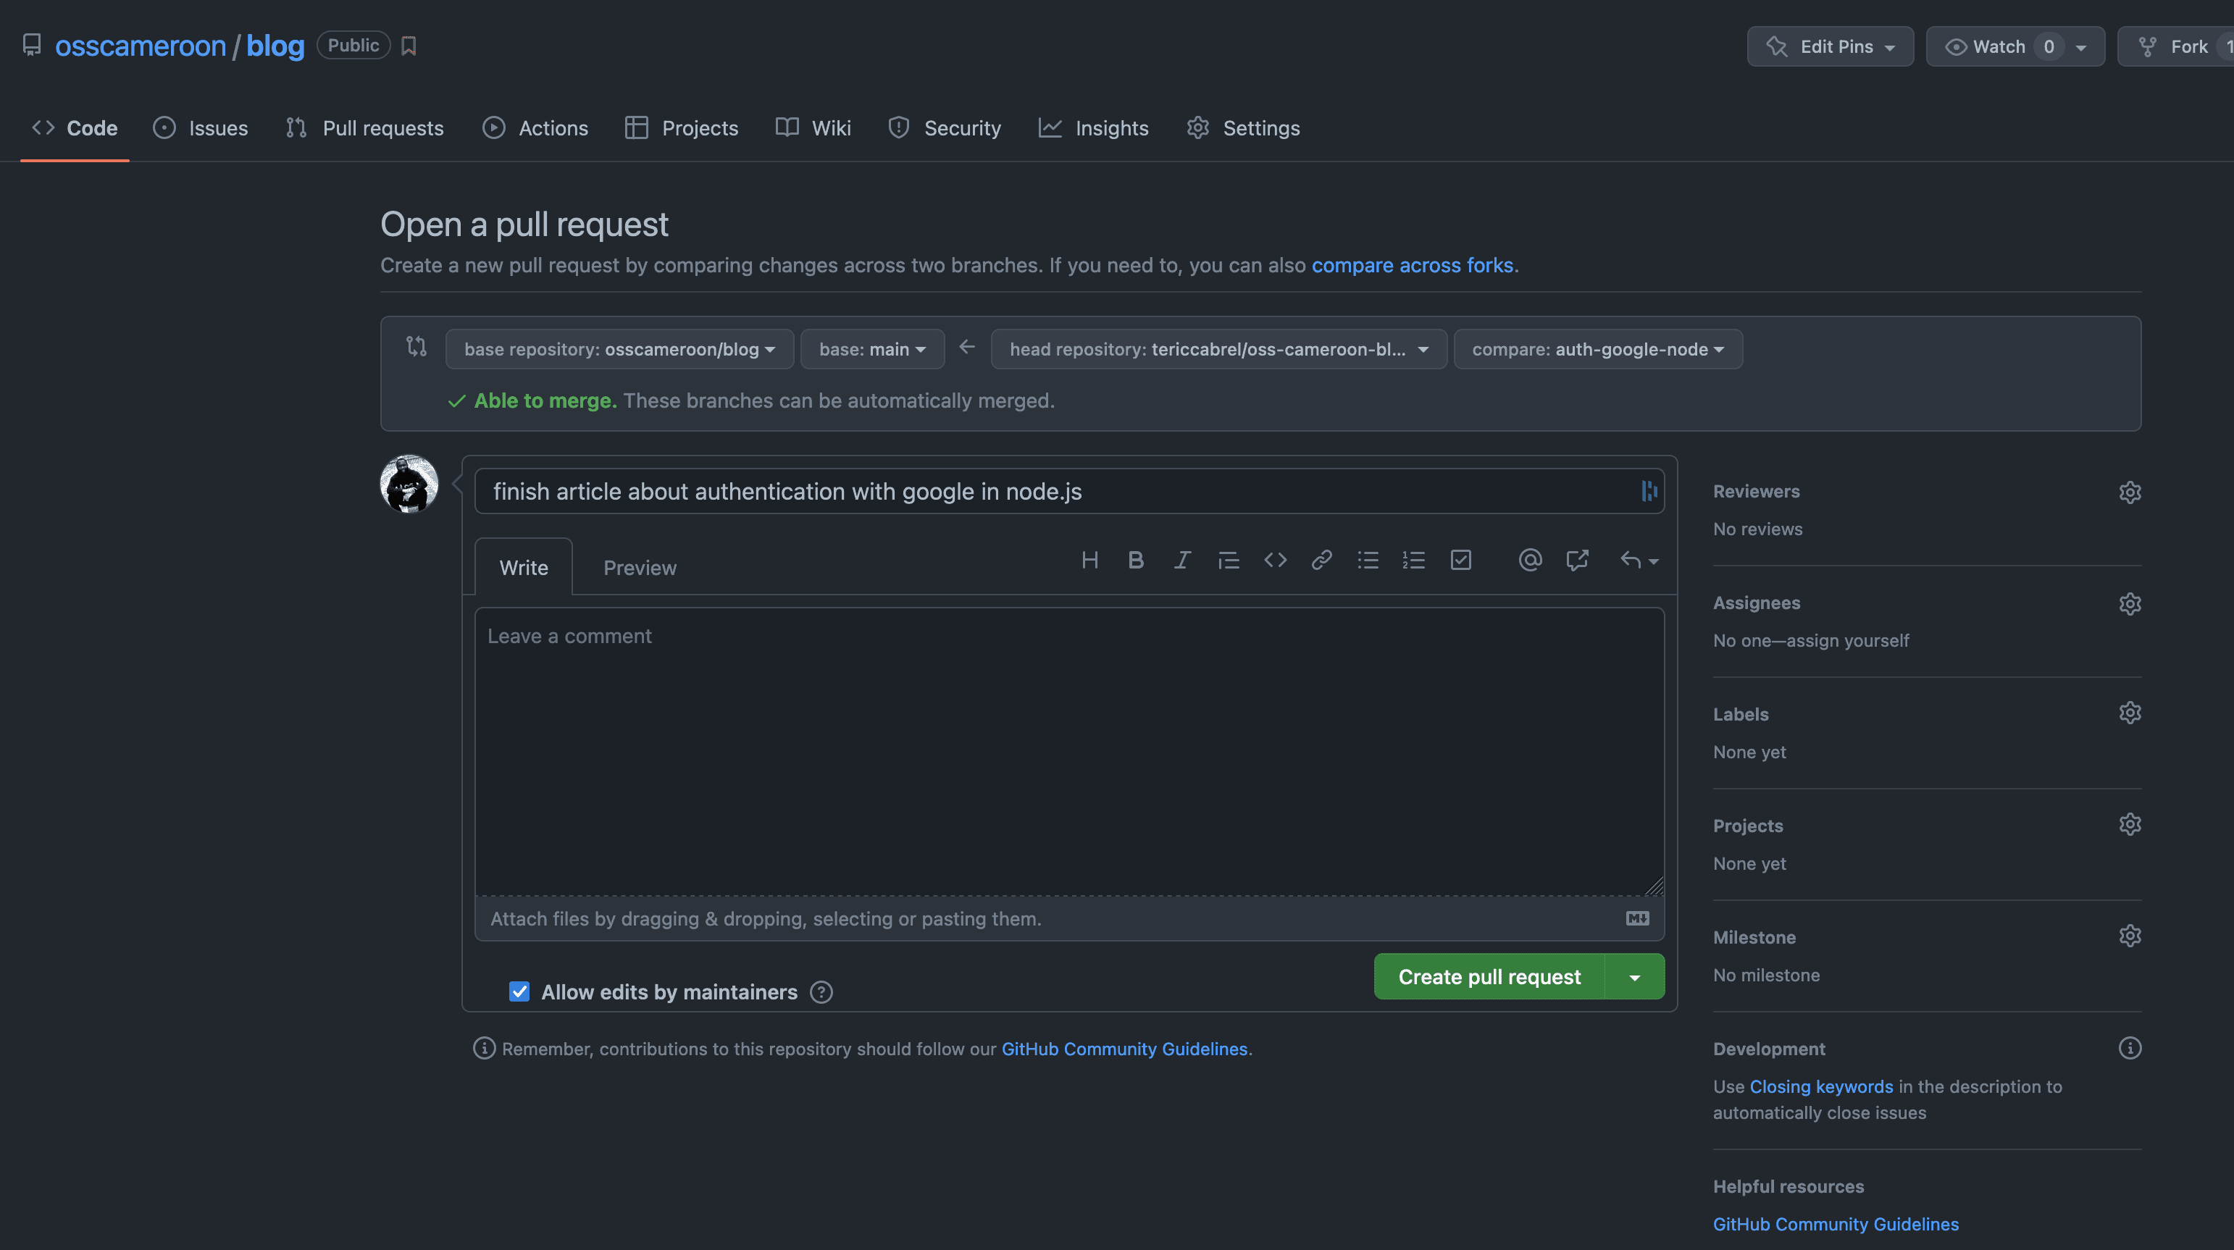Open the Insights tab
The image size is (2234, 1250).
(x=1094, y=128)
